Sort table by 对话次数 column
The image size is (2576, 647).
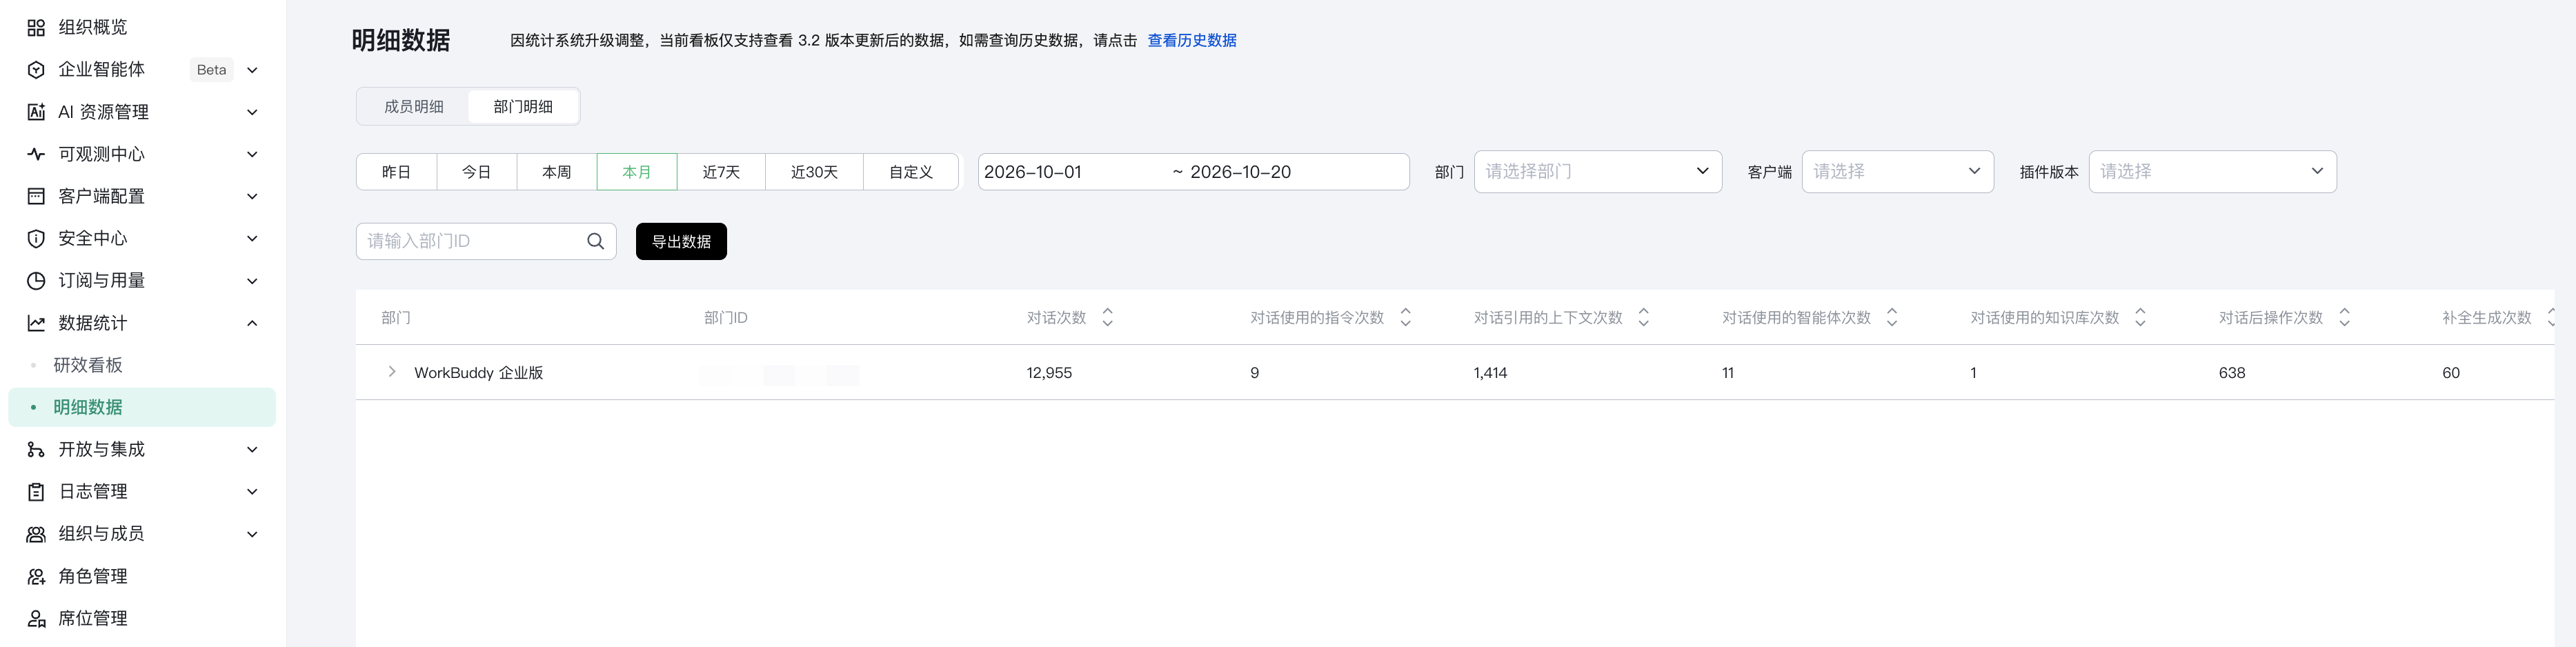click(x=1107, y=317)
